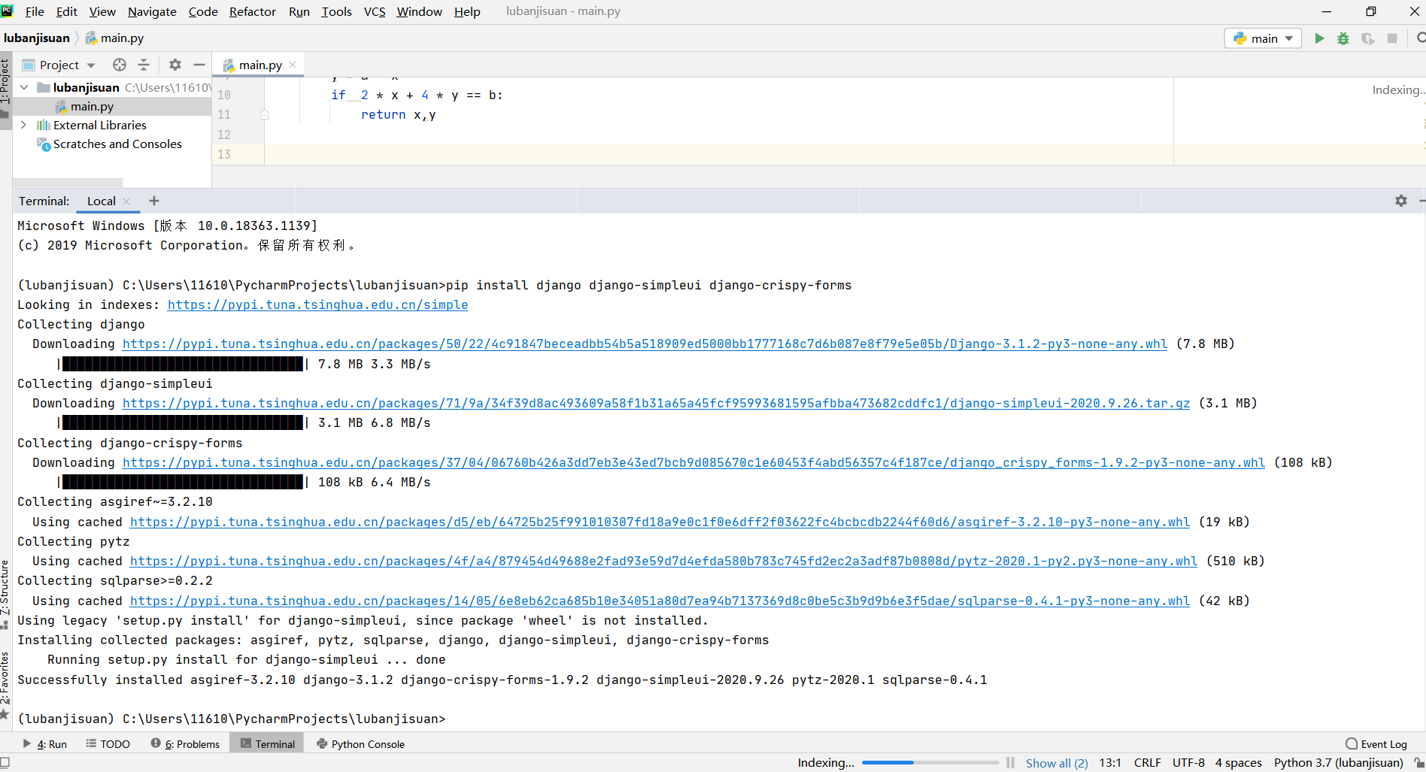Open the Navigate menu
This screenshot has height=772, width=1426.
[x=152, y=11]
